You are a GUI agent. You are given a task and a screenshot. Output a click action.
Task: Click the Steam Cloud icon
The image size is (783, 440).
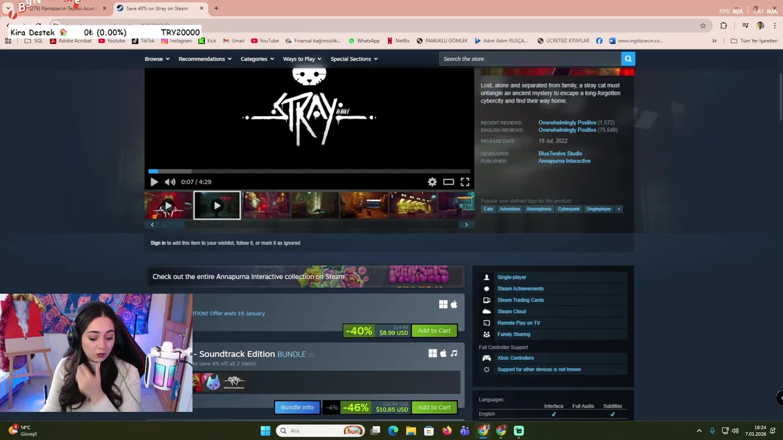[x=487, y=312]
